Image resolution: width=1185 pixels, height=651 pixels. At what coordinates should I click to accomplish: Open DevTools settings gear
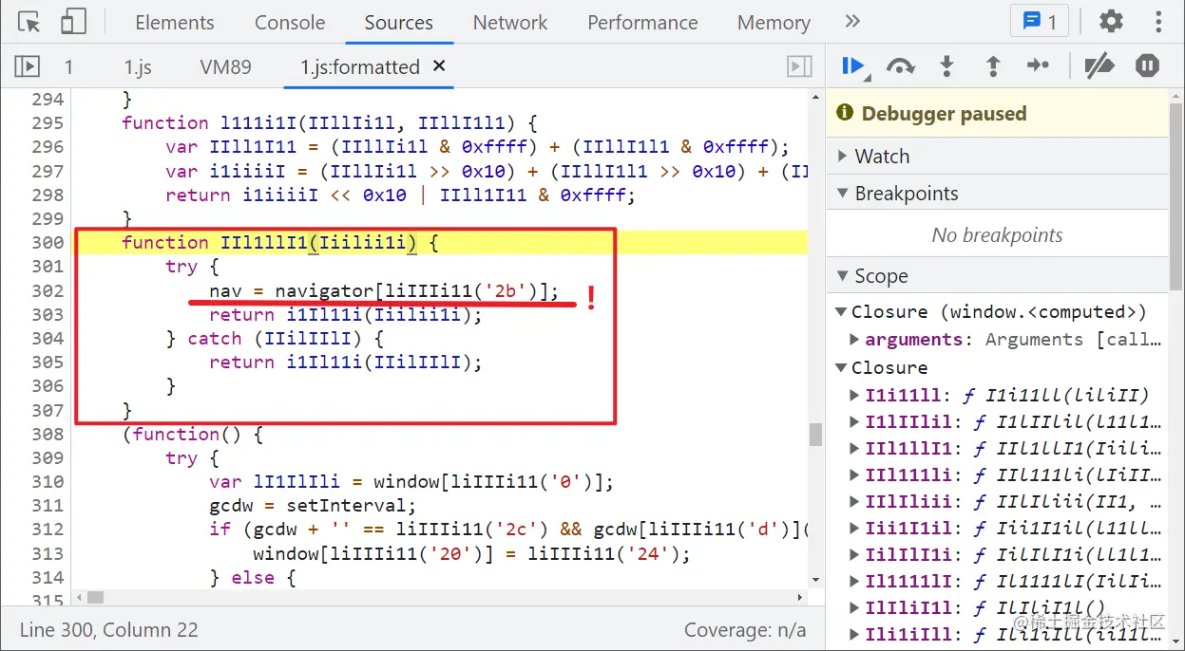coord(1110,22)
